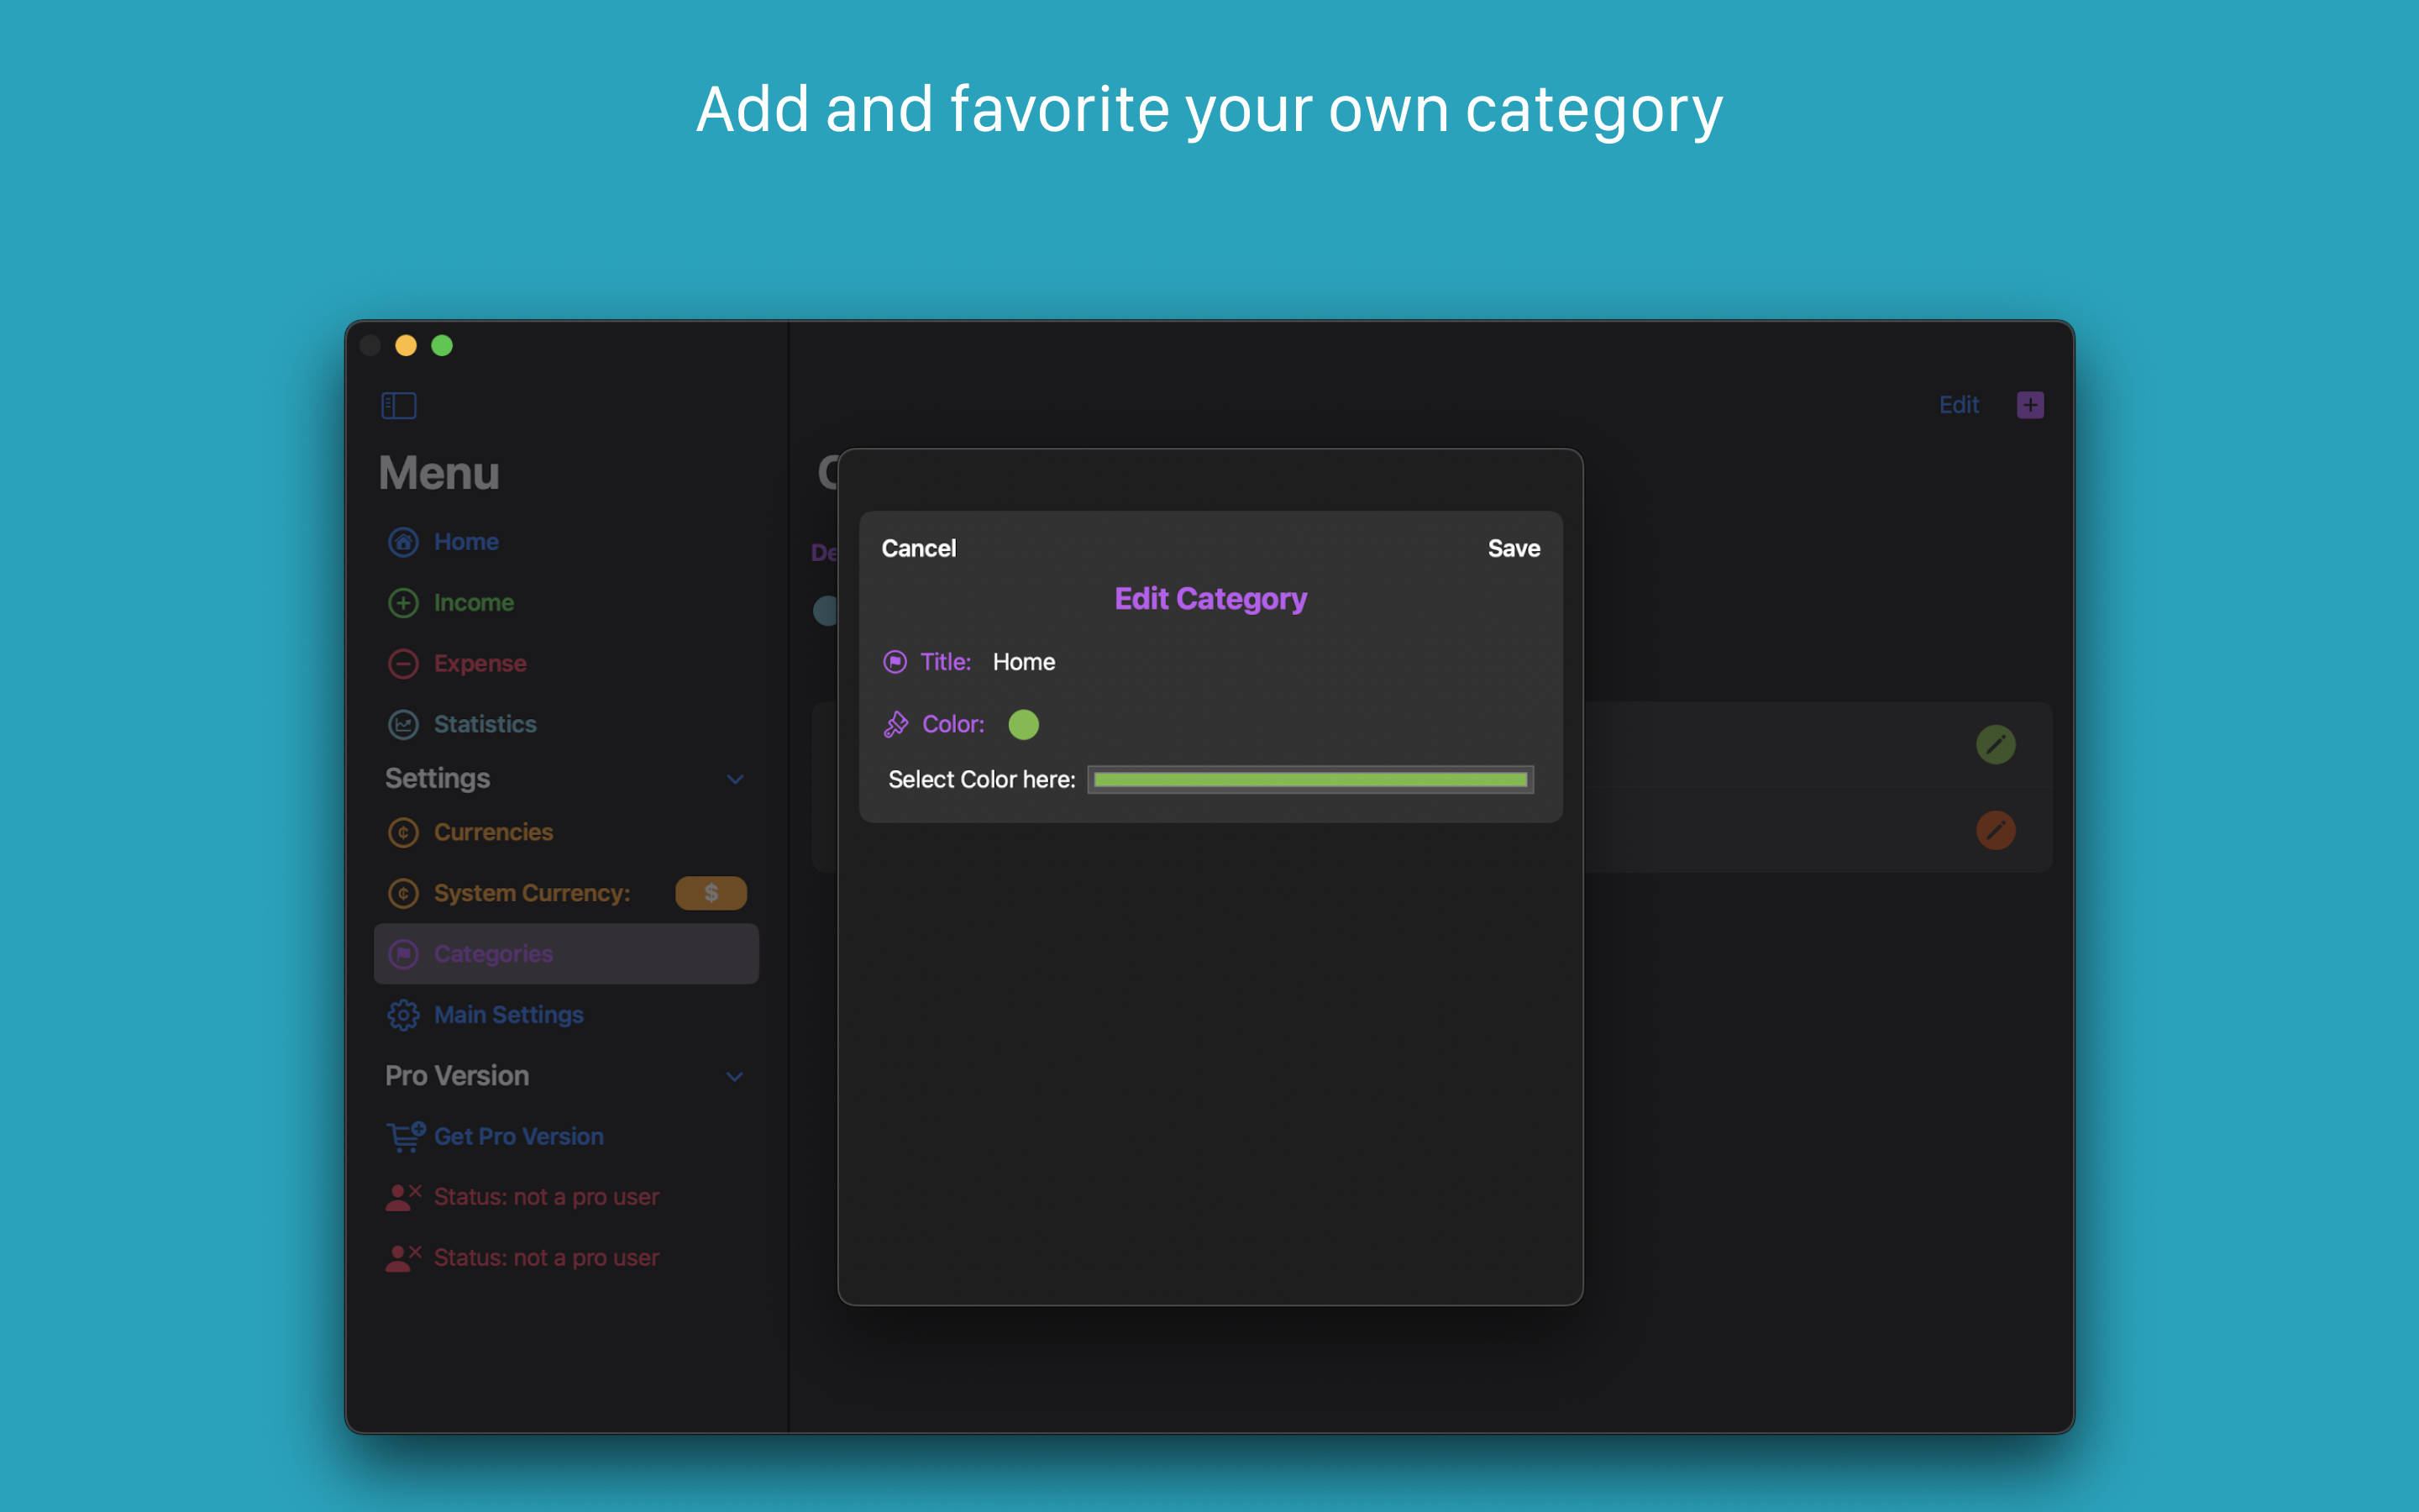
Task: Click the green zoom window button
Action: [442, 346]
